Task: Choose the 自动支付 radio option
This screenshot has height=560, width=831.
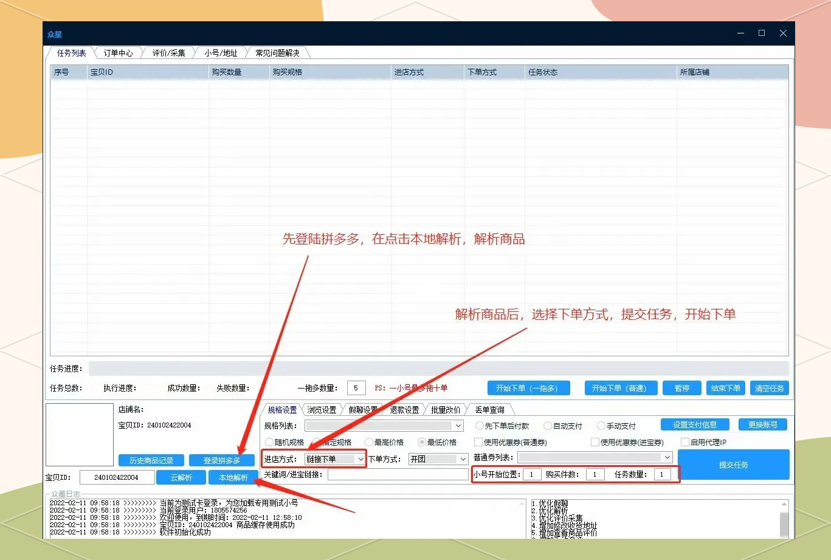Action: click(x=563, y=426)
